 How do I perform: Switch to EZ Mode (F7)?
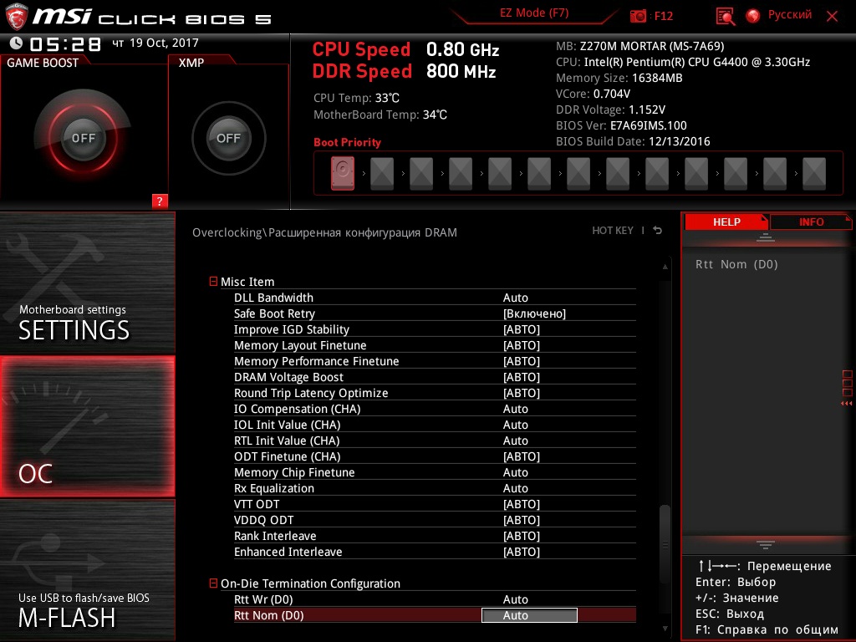pos(534,13)
